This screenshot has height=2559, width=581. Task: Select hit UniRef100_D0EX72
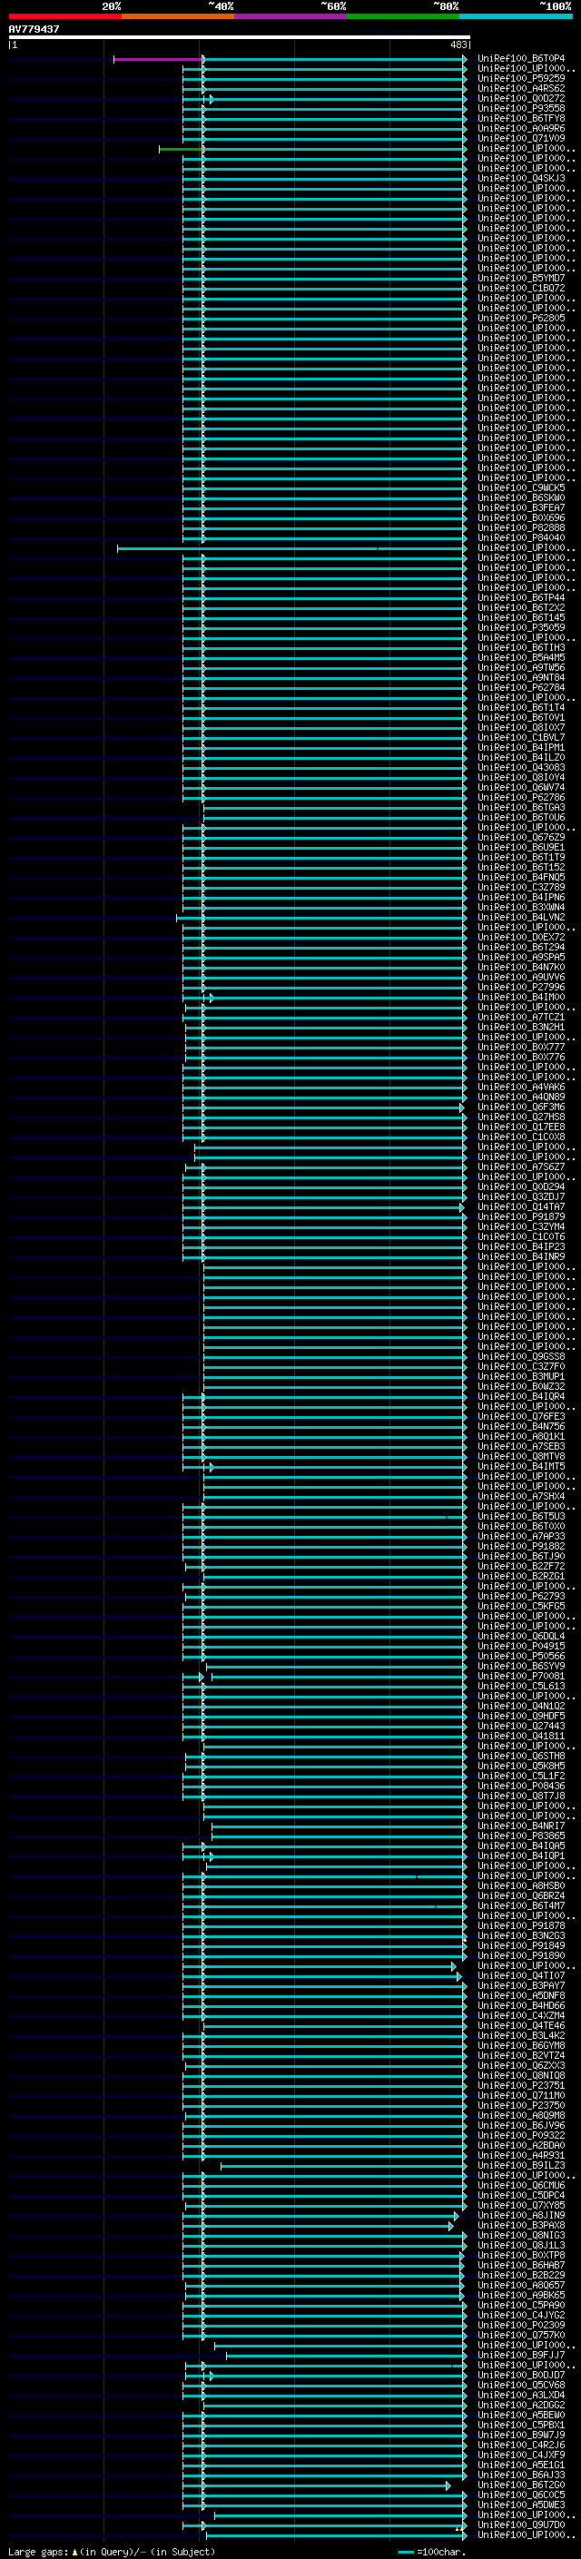point(520,937)
